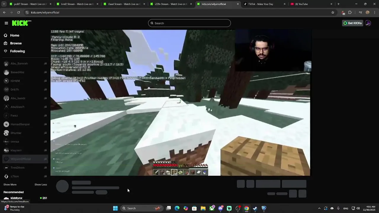Open the tab search dropdown
Image resolution: width=379 pixels, height=213 pixels.
pyautogui.click(x=4, y=4)
